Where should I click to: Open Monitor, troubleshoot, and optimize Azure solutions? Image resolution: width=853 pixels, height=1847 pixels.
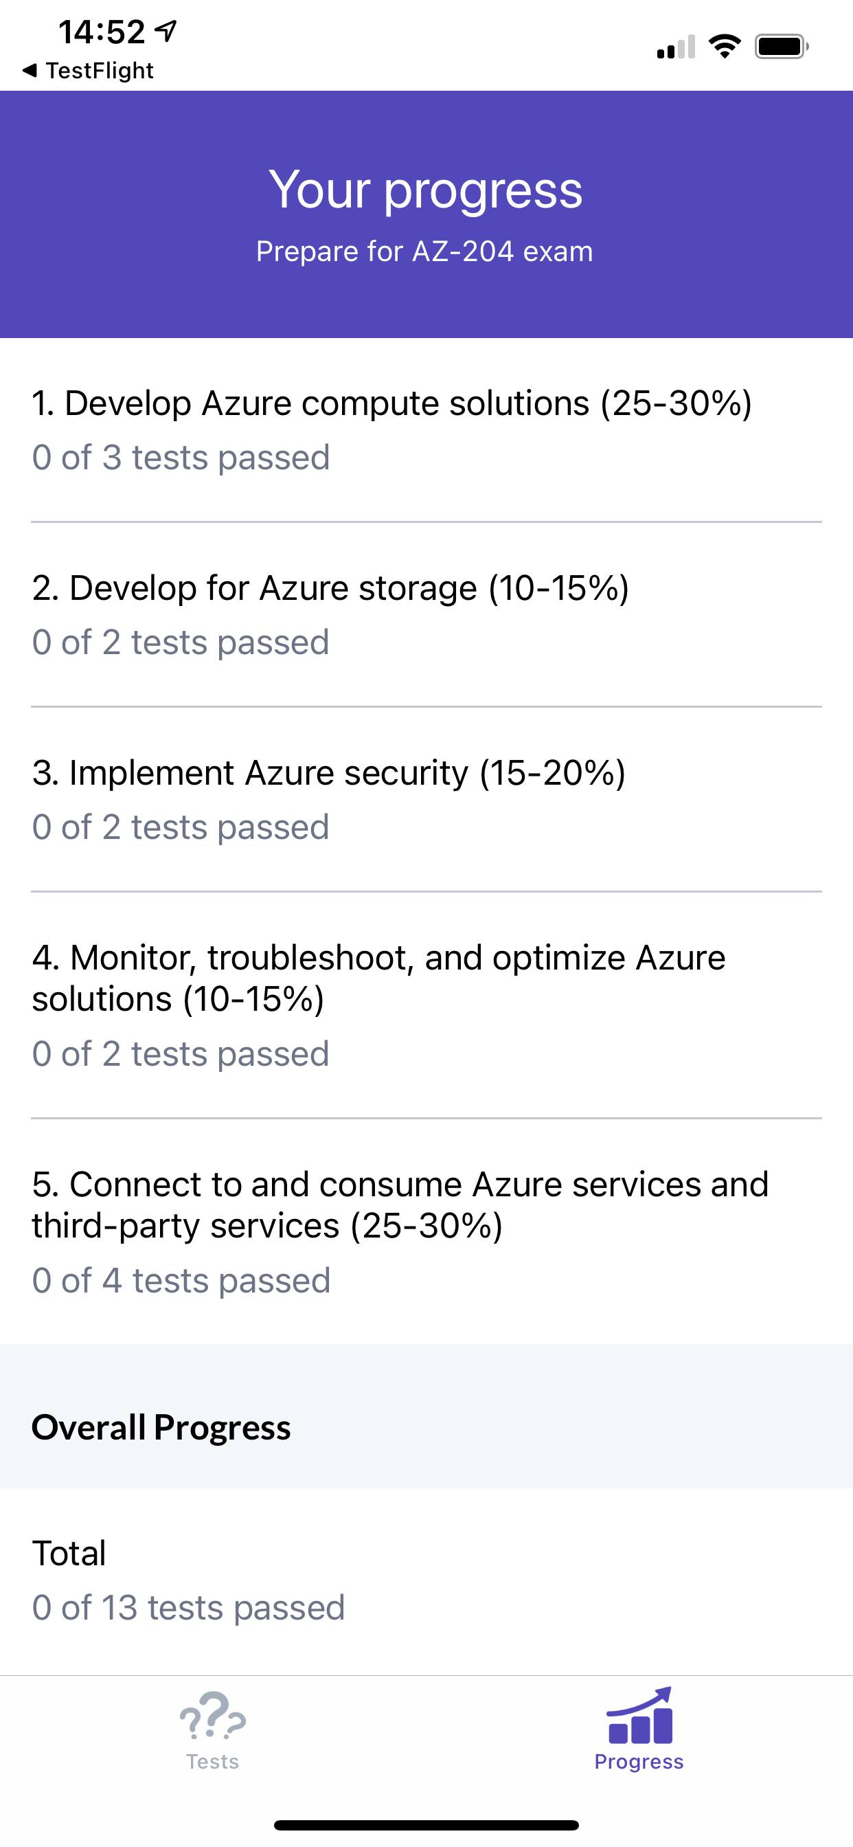(427, 1005)
